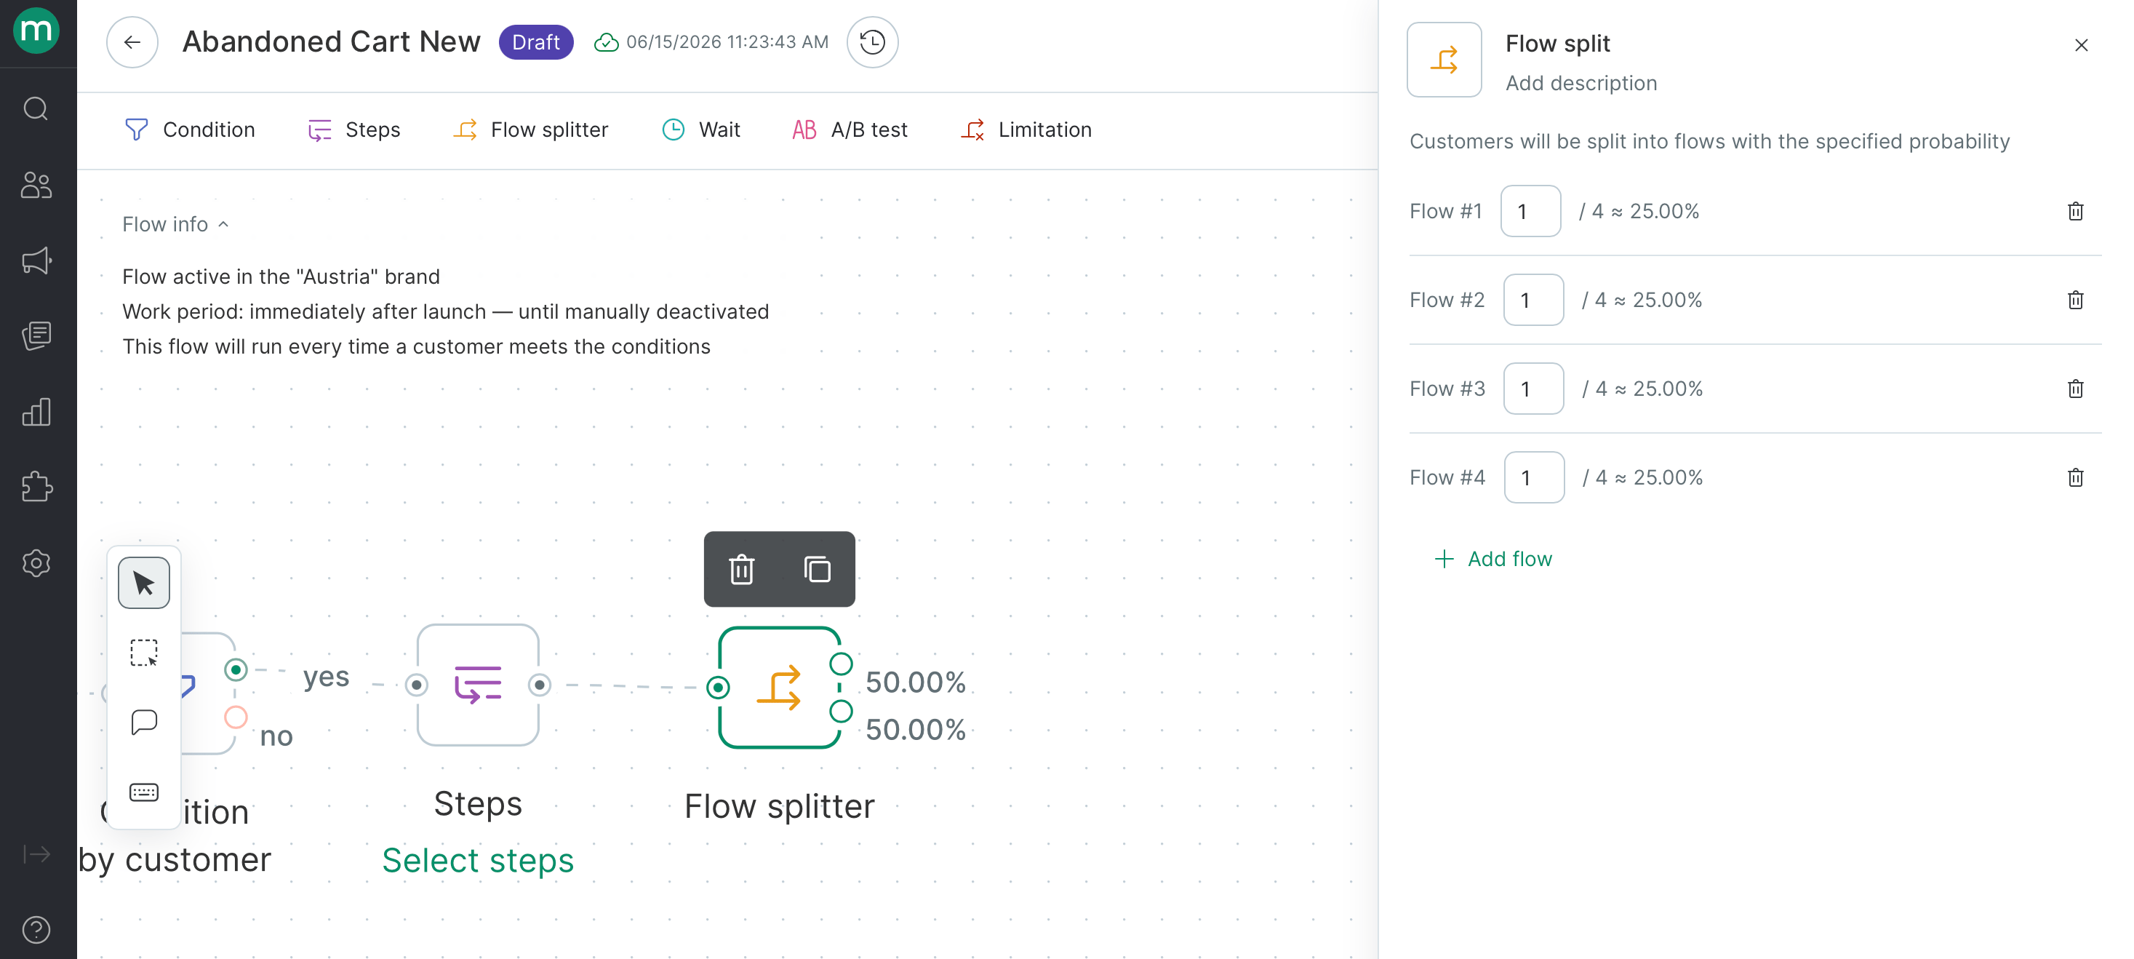Edit Flow #2 weight field

tap(1533, 300)
